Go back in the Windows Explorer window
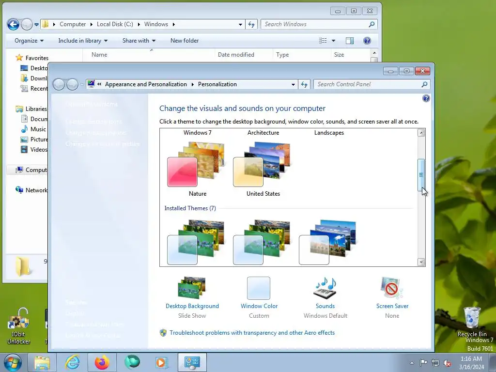Screen dimensions: 496x372 pos(13,24)
